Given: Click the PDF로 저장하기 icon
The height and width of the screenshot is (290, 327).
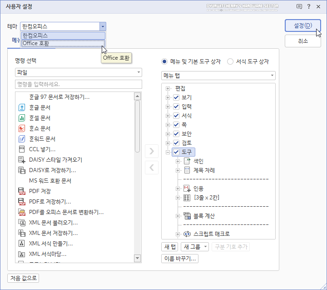Looking at the screenshot, I should [22, 202].
